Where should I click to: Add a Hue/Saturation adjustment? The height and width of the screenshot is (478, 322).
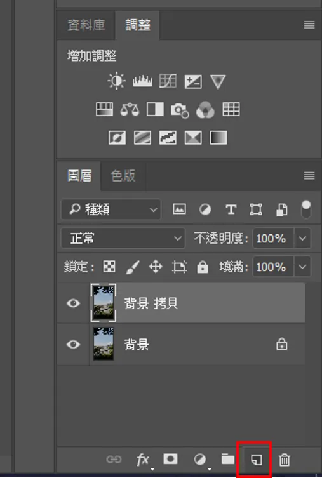[x=104, y=109]
